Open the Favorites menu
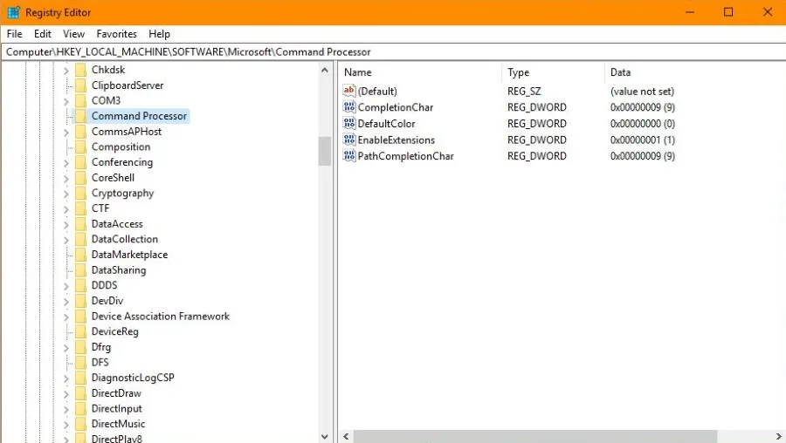The width and height of the screenshot is (786, 443). [116, 33]
